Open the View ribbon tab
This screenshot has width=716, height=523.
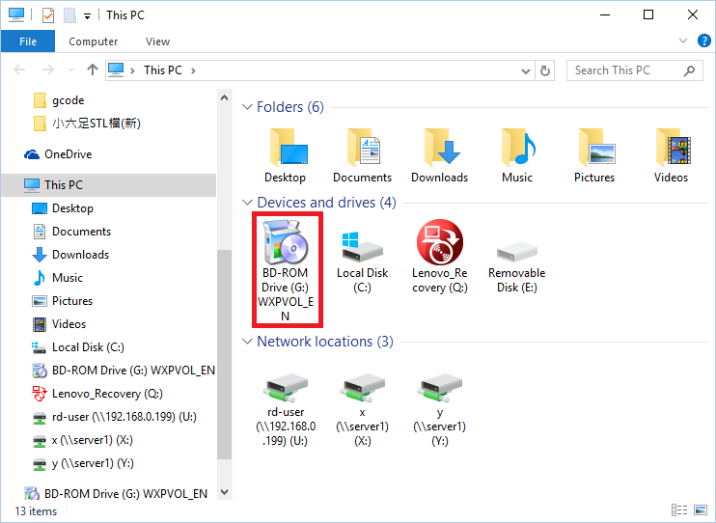(157, 41)
